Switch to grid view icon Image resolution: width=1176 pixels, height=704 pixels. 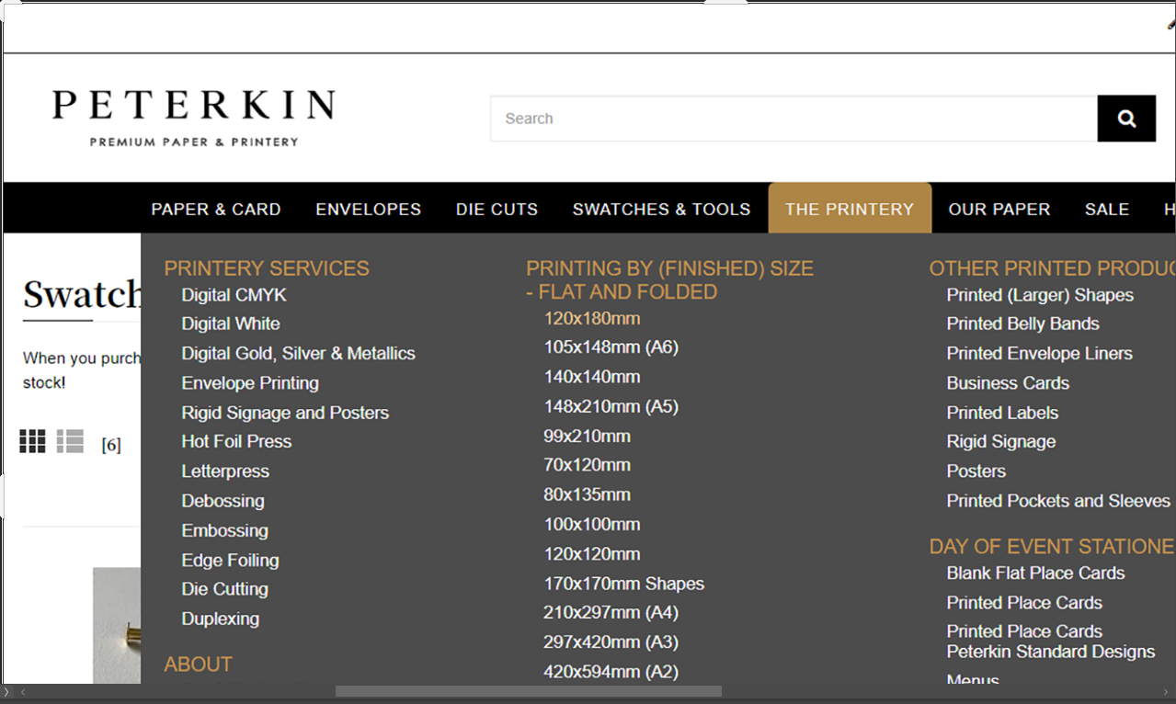click(32, 442)
